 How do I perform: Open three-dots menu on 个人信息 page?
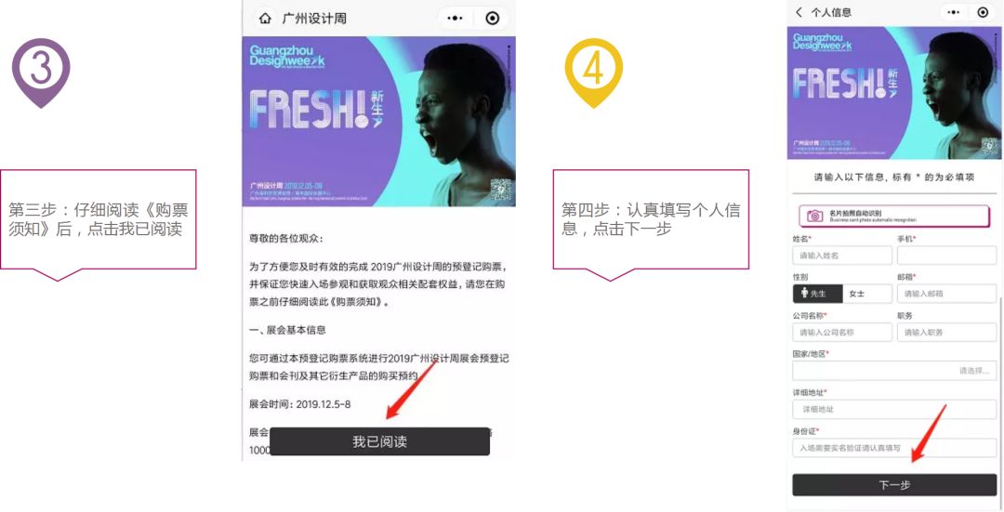[x=954, y=12]
